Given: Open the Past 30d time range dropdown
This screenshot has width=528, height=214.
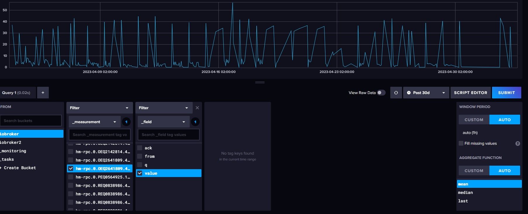Looking at the screenshot, I should coord(426,93).
